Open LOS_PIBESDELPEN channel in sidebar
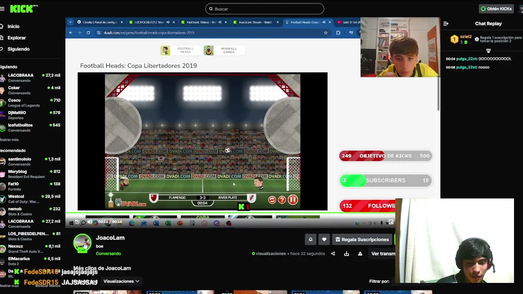 coord(31,236)
